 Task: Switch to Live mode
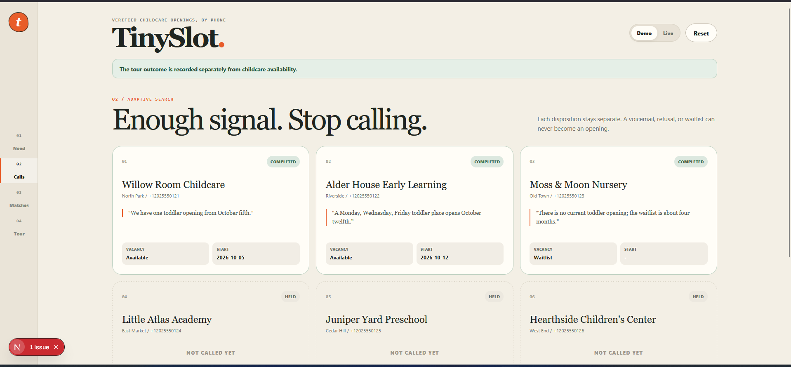668,33
